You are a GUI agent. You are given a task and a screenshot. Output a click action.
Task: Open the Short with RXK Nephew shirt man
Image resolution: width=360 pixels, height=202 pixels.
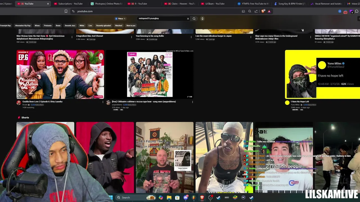pyautogui.click(x=165, y=157)
